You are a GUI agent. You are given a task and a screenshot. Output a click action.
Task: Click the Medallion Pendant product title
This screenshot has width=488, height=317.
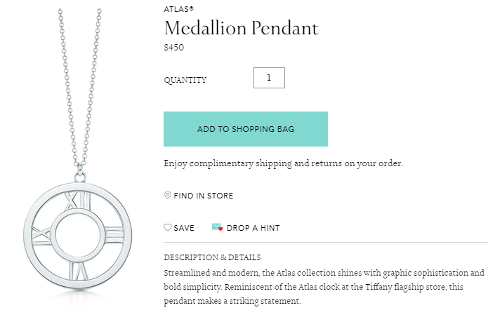point(241,28)
